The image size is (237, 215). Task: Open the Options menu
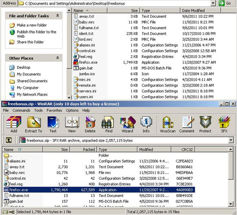coord(72,110)
